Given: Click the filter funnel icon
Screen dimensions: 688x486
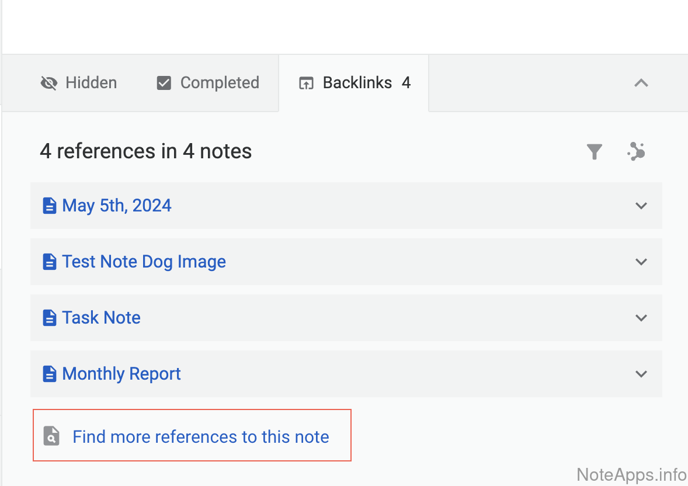Looking at the screenshot, I should pos(594,152).
